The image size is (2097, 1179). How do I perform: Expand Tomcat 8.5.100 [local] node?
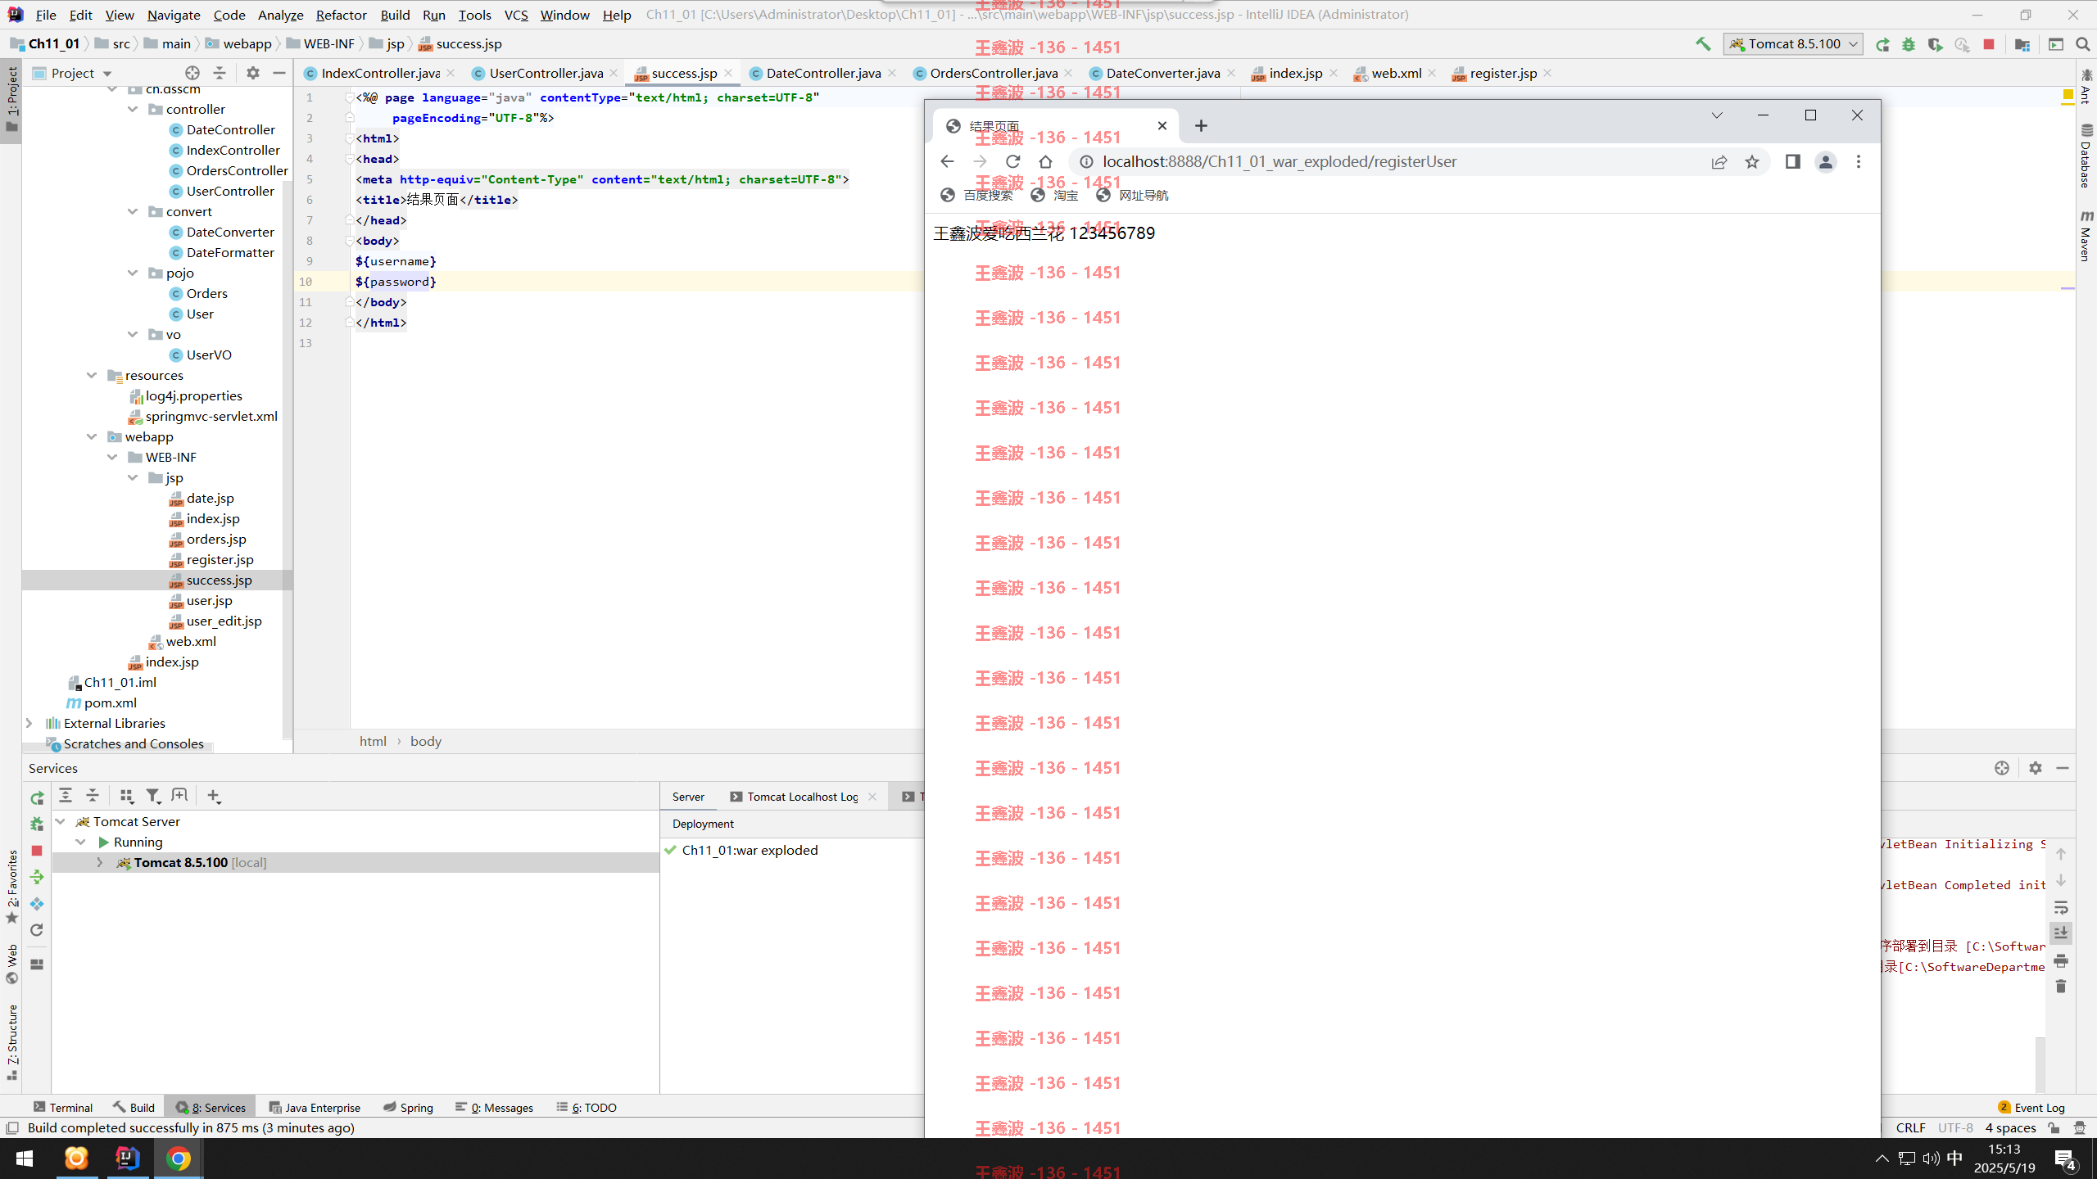(99, 862)
